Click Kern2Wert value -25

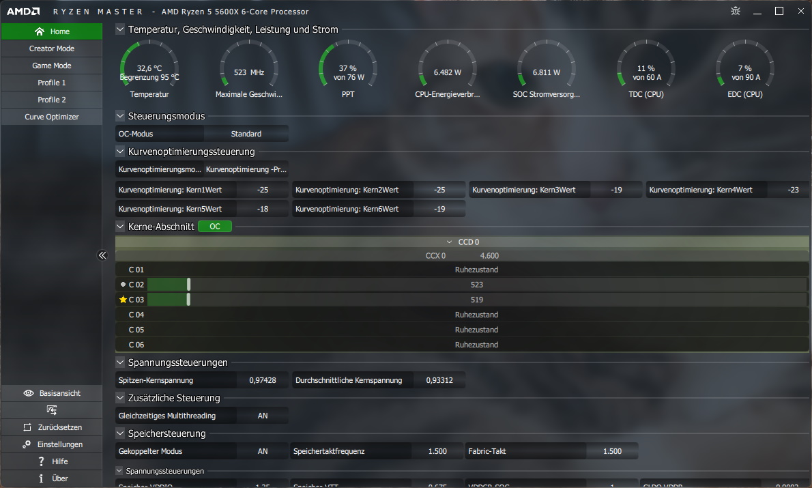pos(439,190)
